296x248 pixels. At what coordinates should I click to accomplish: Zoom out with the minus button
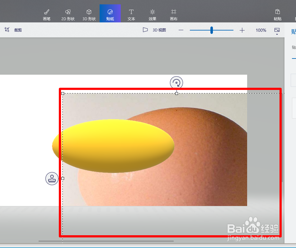coord(181,30)
